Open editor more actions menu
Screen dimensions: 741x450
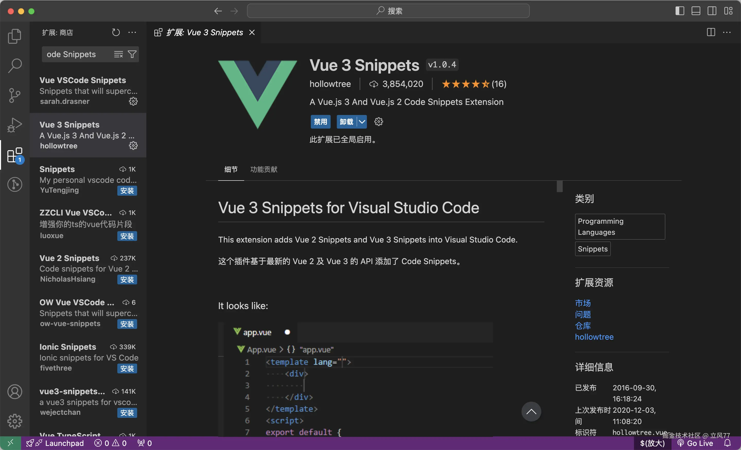pos(727,32)
